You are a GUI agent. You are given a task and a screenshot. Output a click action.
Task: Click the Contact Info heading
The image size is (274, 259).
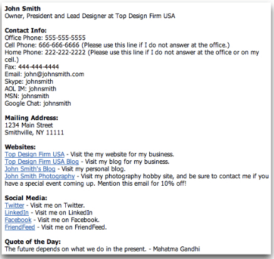coord(26,31)
